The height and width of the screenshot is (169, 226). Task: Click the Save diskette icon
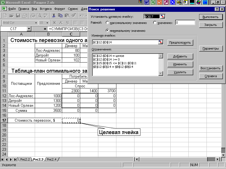tap(18, 15)
